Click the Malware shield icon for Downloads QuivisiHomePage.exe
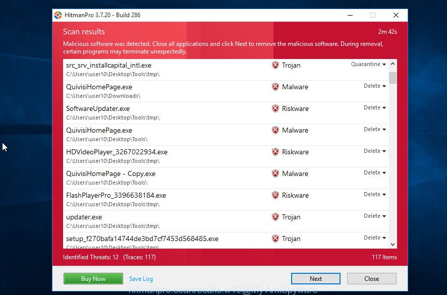This screenshot has width=447, height=295. click(x=275, y=87)
